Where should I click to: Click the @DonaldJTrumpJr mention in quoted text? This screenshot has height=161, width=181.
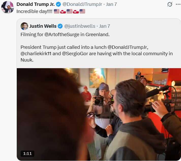pyautogui.click(x=128, y=47)
